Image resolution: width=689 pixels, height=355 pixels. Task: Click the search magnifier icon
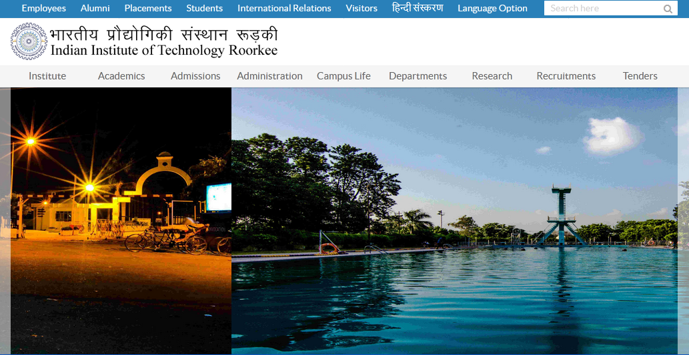coord(668,9)
